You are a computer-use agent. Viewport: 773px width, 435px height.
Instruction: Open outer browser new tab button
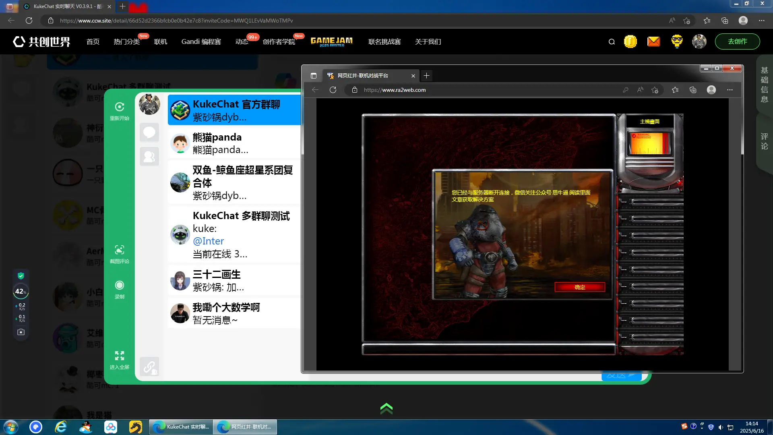coord(122,6)
